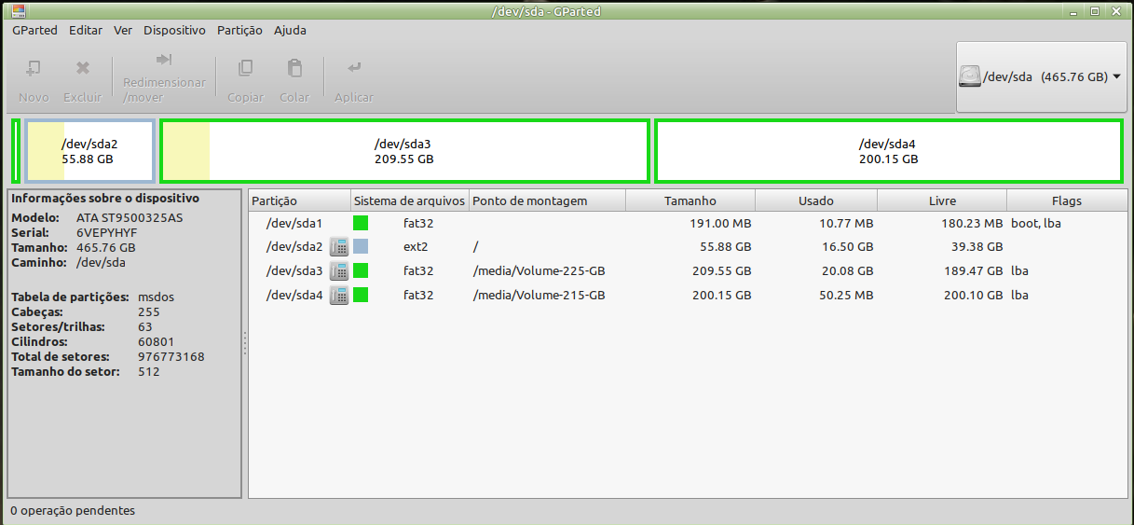Click the Excluir delete icon
The width and height of the screenshot is (1134, 525).
[82, 68]
